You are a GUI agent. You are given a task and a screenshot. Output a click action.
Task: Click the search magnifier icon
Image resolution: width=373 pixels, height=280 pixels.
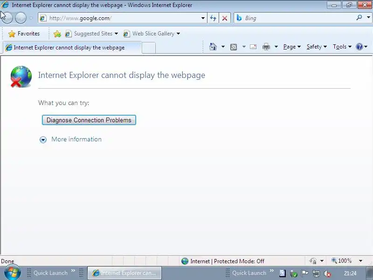coord(359,18)
